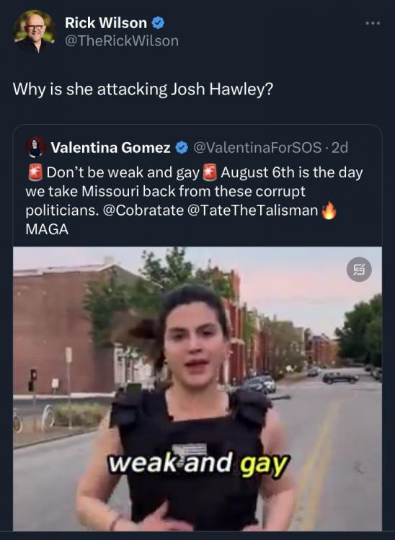Viewport: 395px width, 540px height.
Task: Click the second siren emoji before August
Action: pos(210,172)
